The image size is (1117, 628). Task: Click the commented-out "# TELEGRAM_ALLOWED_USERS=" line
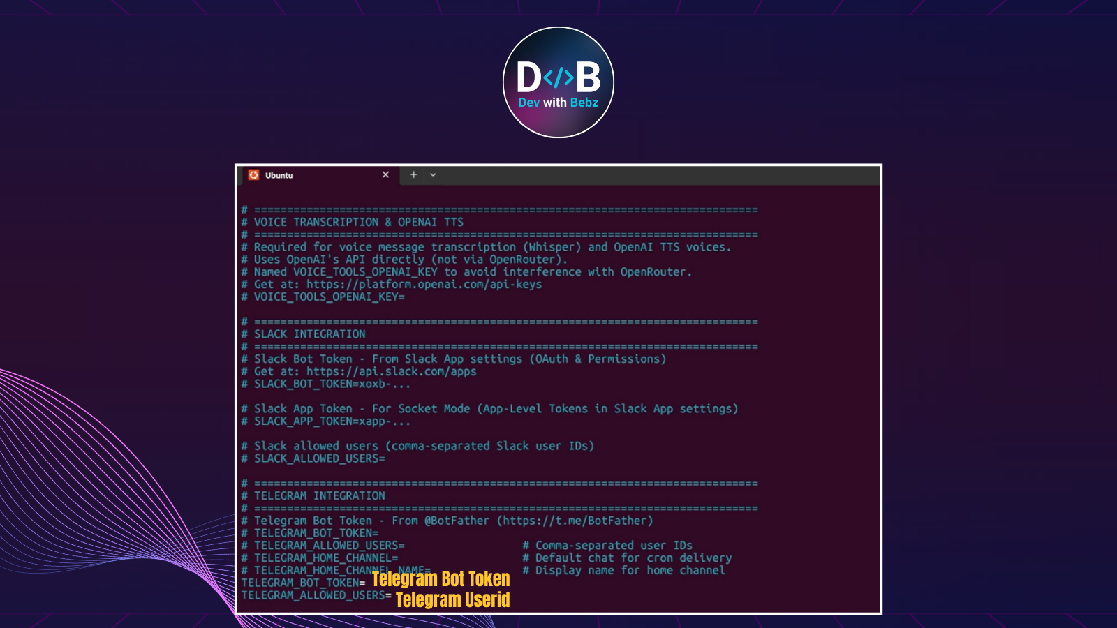[x=323, y=546]
